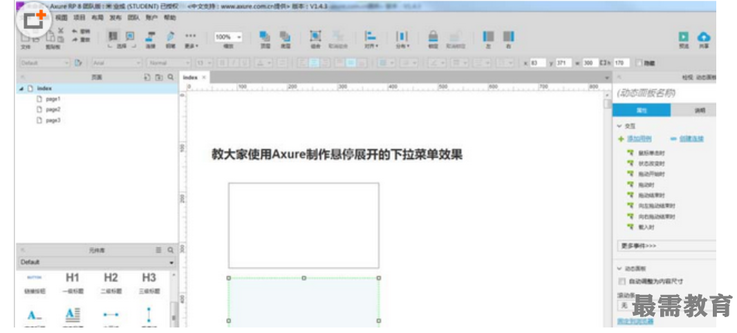Open the Default library dropdown

(97, 262)
